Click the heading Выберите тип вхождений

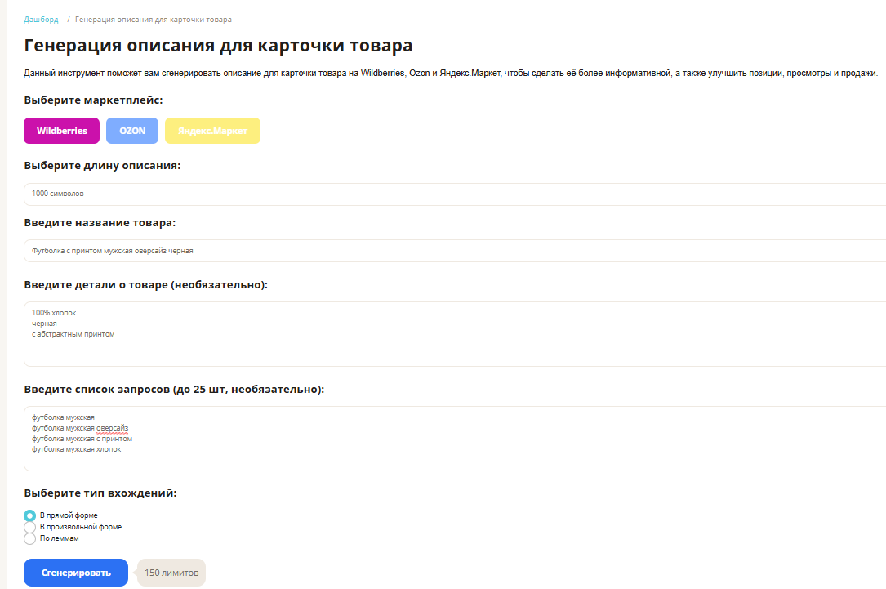tap(100, 493)
